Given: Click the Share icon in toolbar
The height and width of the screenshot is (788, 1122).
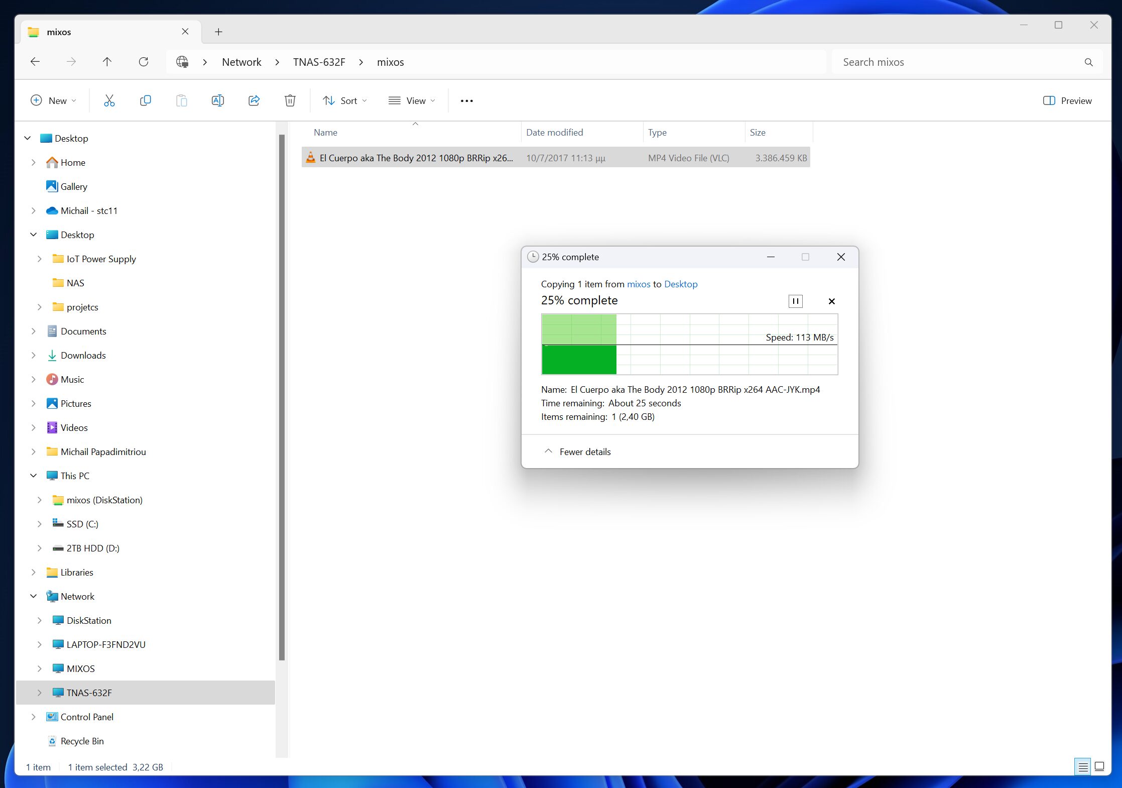Looking at the screenshot, I should click(254, 100).
